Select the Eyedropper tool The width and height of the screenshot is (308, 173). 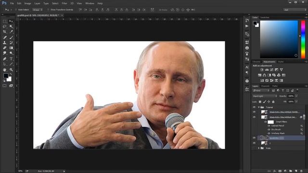point(11,32)
